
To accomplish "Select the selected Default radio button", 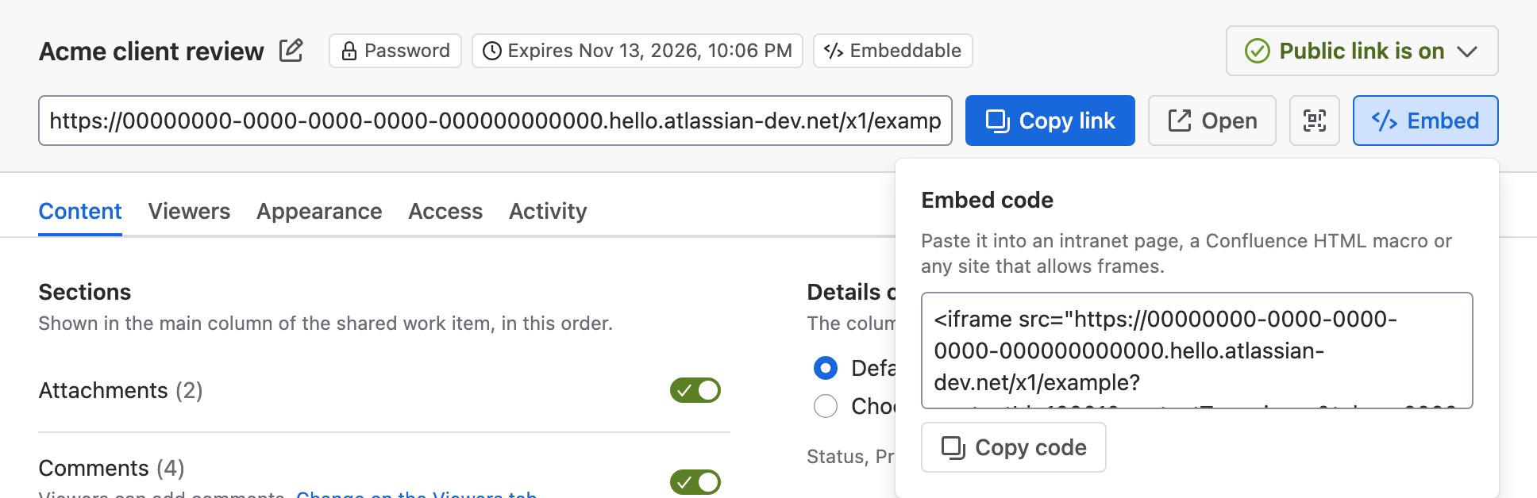I will 826,368.
